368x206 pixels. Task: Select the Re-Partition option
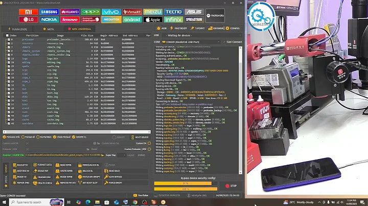(x=44, y=137)
